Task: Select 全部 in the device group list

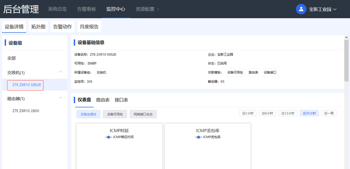Action: pos(12,59)
